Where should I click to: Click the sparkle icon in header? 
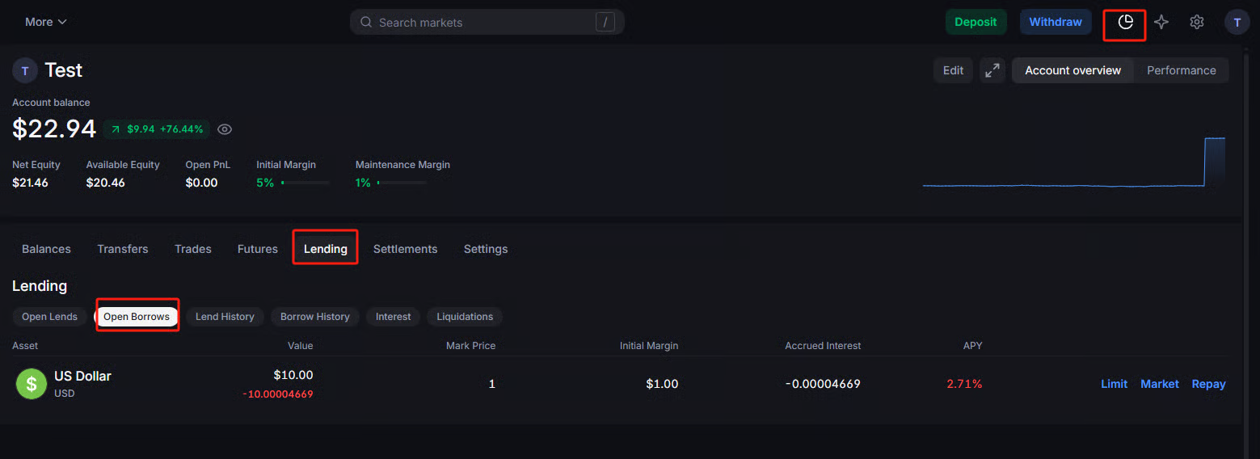click(x=1161, y=23)
